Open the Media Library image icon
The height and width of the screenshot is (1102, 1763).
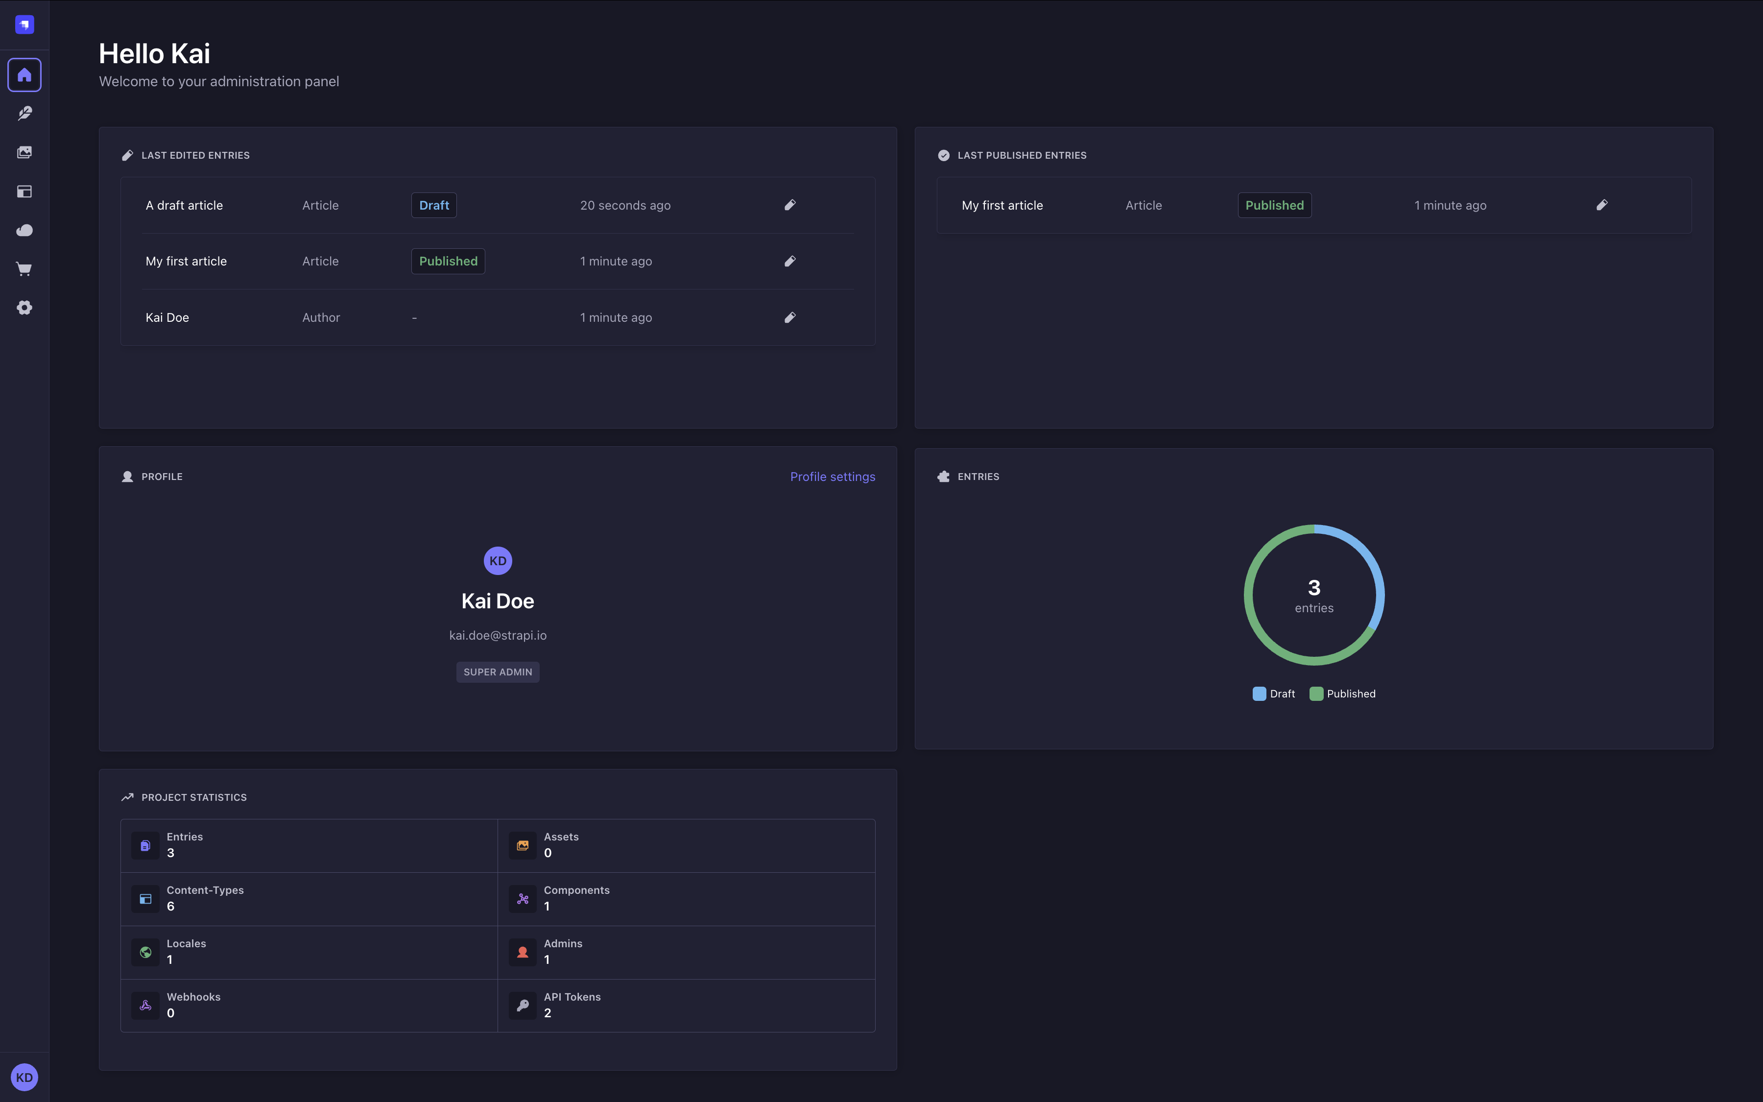tap(24, 152)
